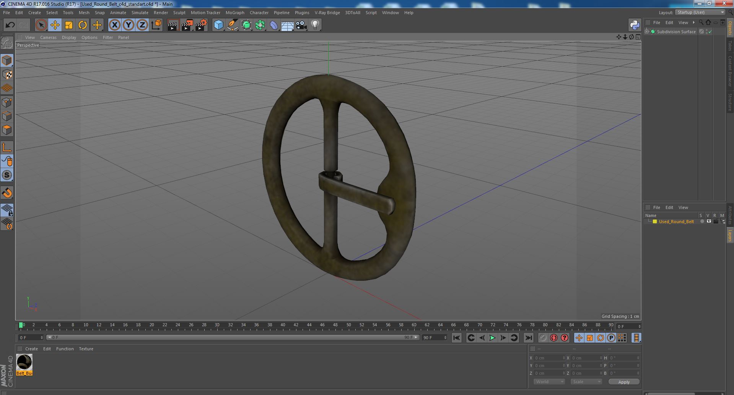The height and width of the screenshot is (395, 734).
Task: Open the Sculpt menu
Action: (x=179, y=13)
